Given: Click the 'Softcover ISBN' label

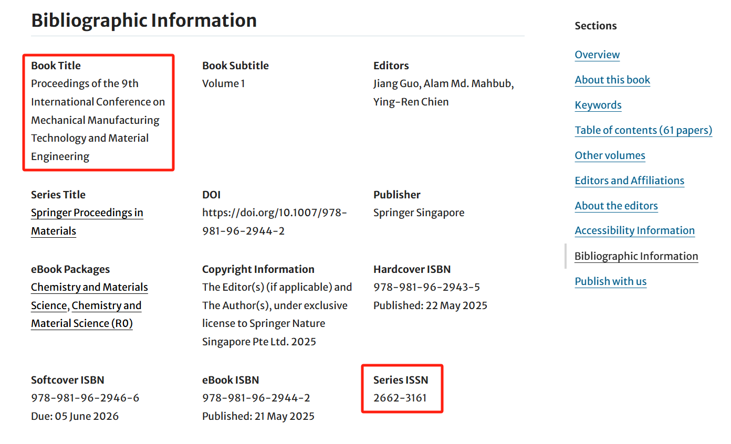Looking at the screenshot, I should (68, 380).
